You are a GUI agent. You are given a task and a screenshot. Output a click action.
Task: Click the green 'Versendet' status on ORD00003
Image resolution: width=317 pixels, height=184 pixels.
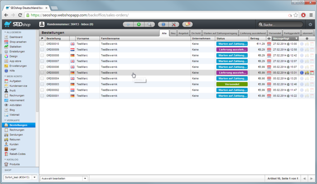(232, 84)
